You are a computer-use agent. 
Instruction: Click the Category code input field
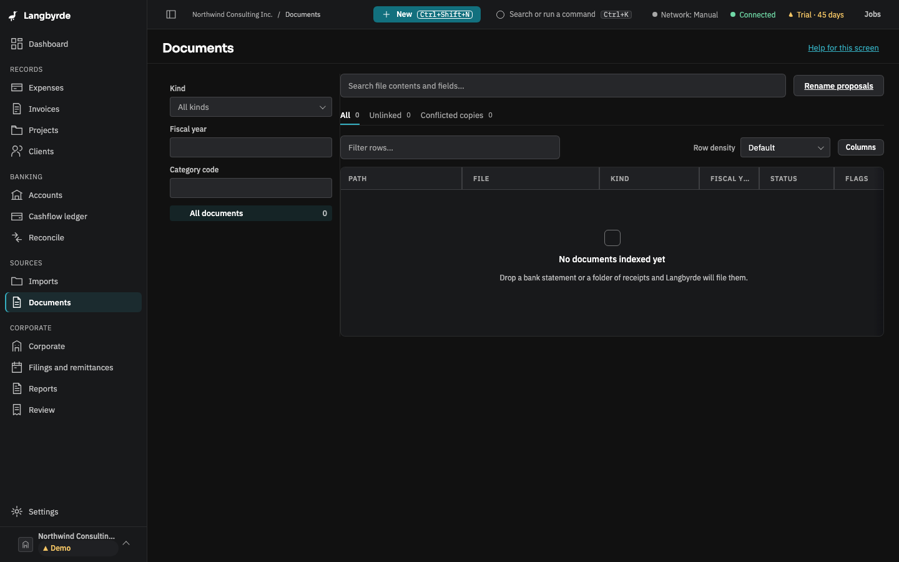coord(251,188)
